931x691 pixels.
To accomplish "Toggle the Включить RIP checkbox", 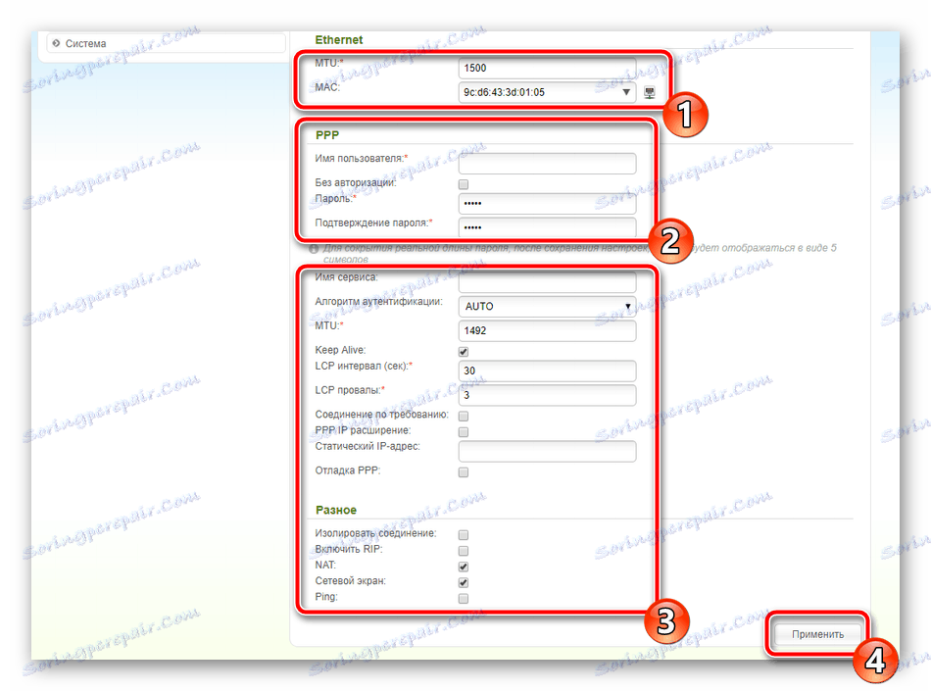I will 464,551.
